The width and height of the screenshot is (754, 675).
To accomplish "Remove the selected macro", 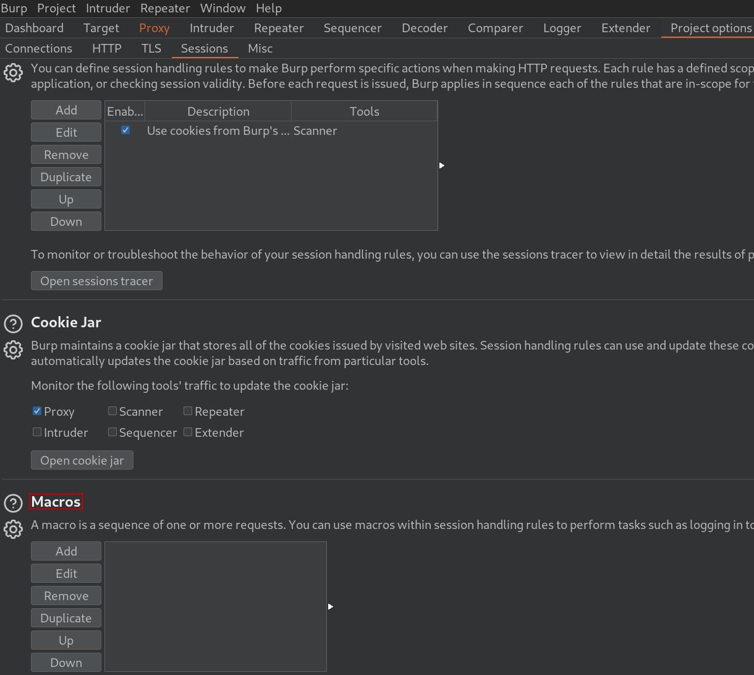I will (x=66, y=596).
